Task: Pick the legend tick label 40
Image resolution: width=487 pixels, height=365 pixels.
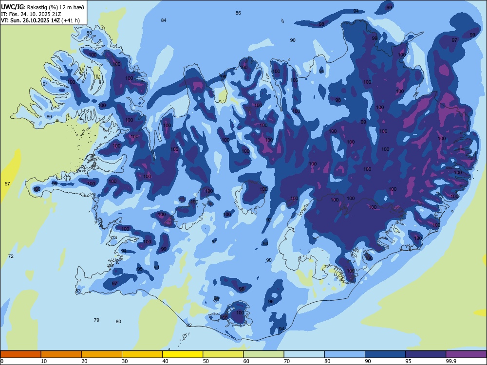Action: click(x=166, y=361)
